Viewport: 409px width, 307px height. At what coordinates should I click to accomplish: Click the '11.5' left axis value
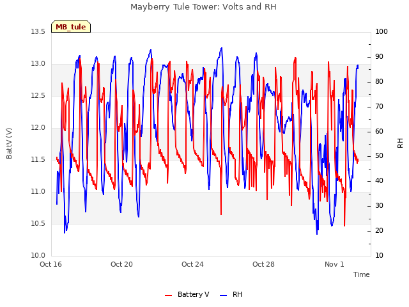[38, 159]
